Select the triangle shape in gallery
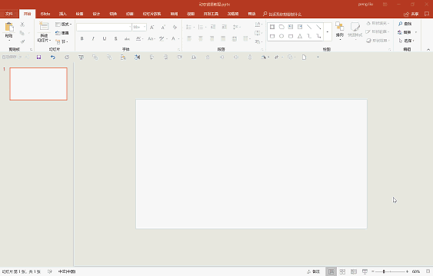Image resolution: width=433 pixels, height=276 pixels. click(300, 36)
